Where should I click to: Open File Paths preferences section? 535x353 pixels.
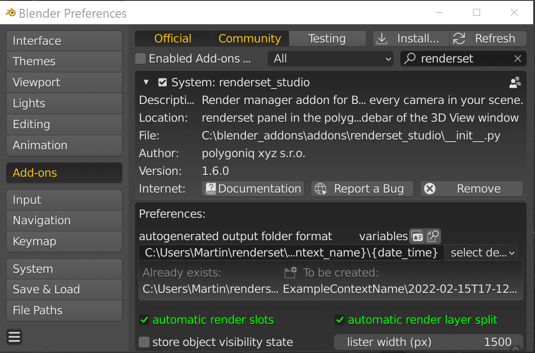[64, 310]
